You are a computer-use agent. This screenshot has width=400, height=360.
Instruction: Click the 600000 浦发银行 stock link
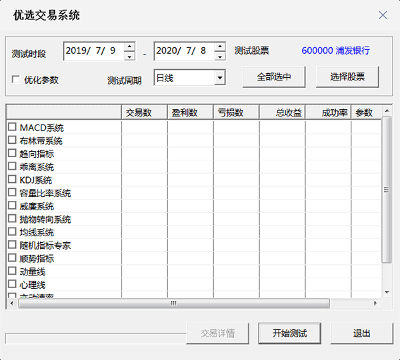point(335,51)
